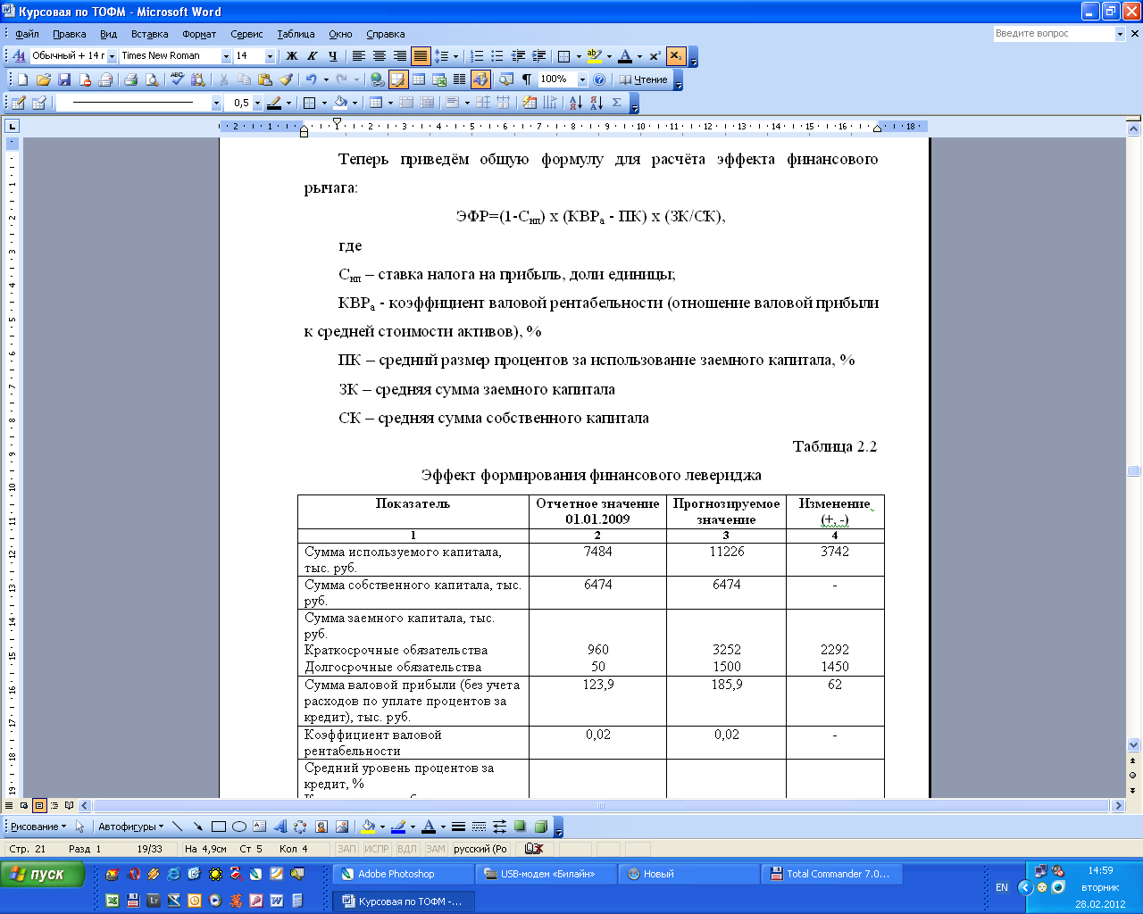
Task: Apply fill color on Drawing toolbar
Action: point(367,827)
